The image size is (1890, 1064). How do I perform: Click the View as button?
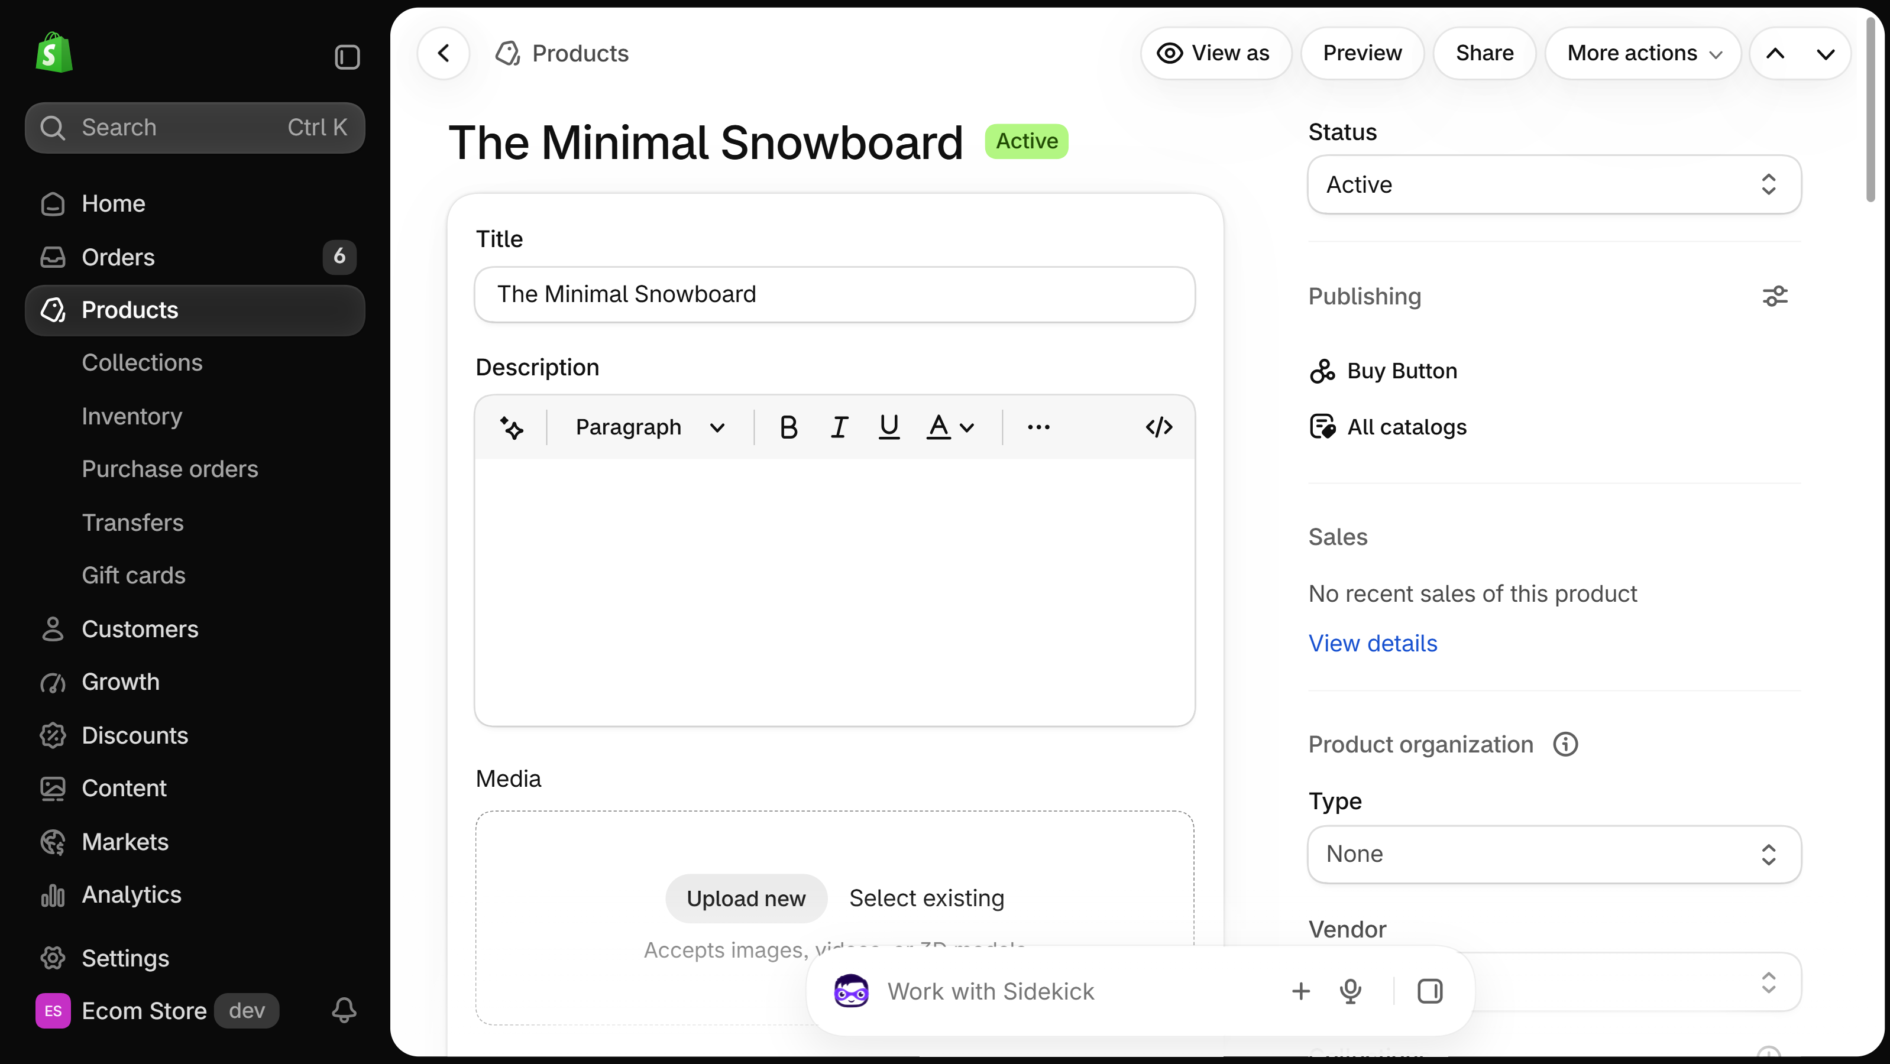[x=1215, y=53]
